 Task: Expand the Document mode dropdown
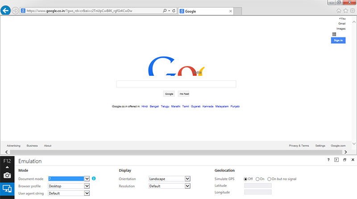point(87,179)
